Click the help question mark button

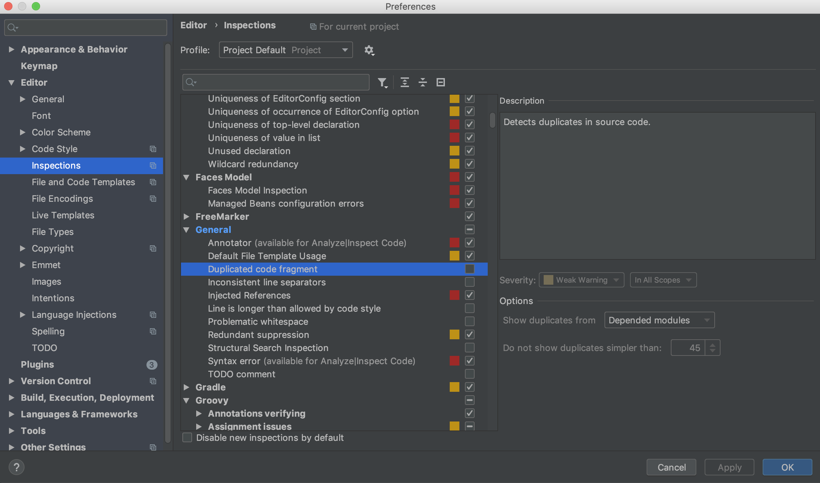pos(16,467)
